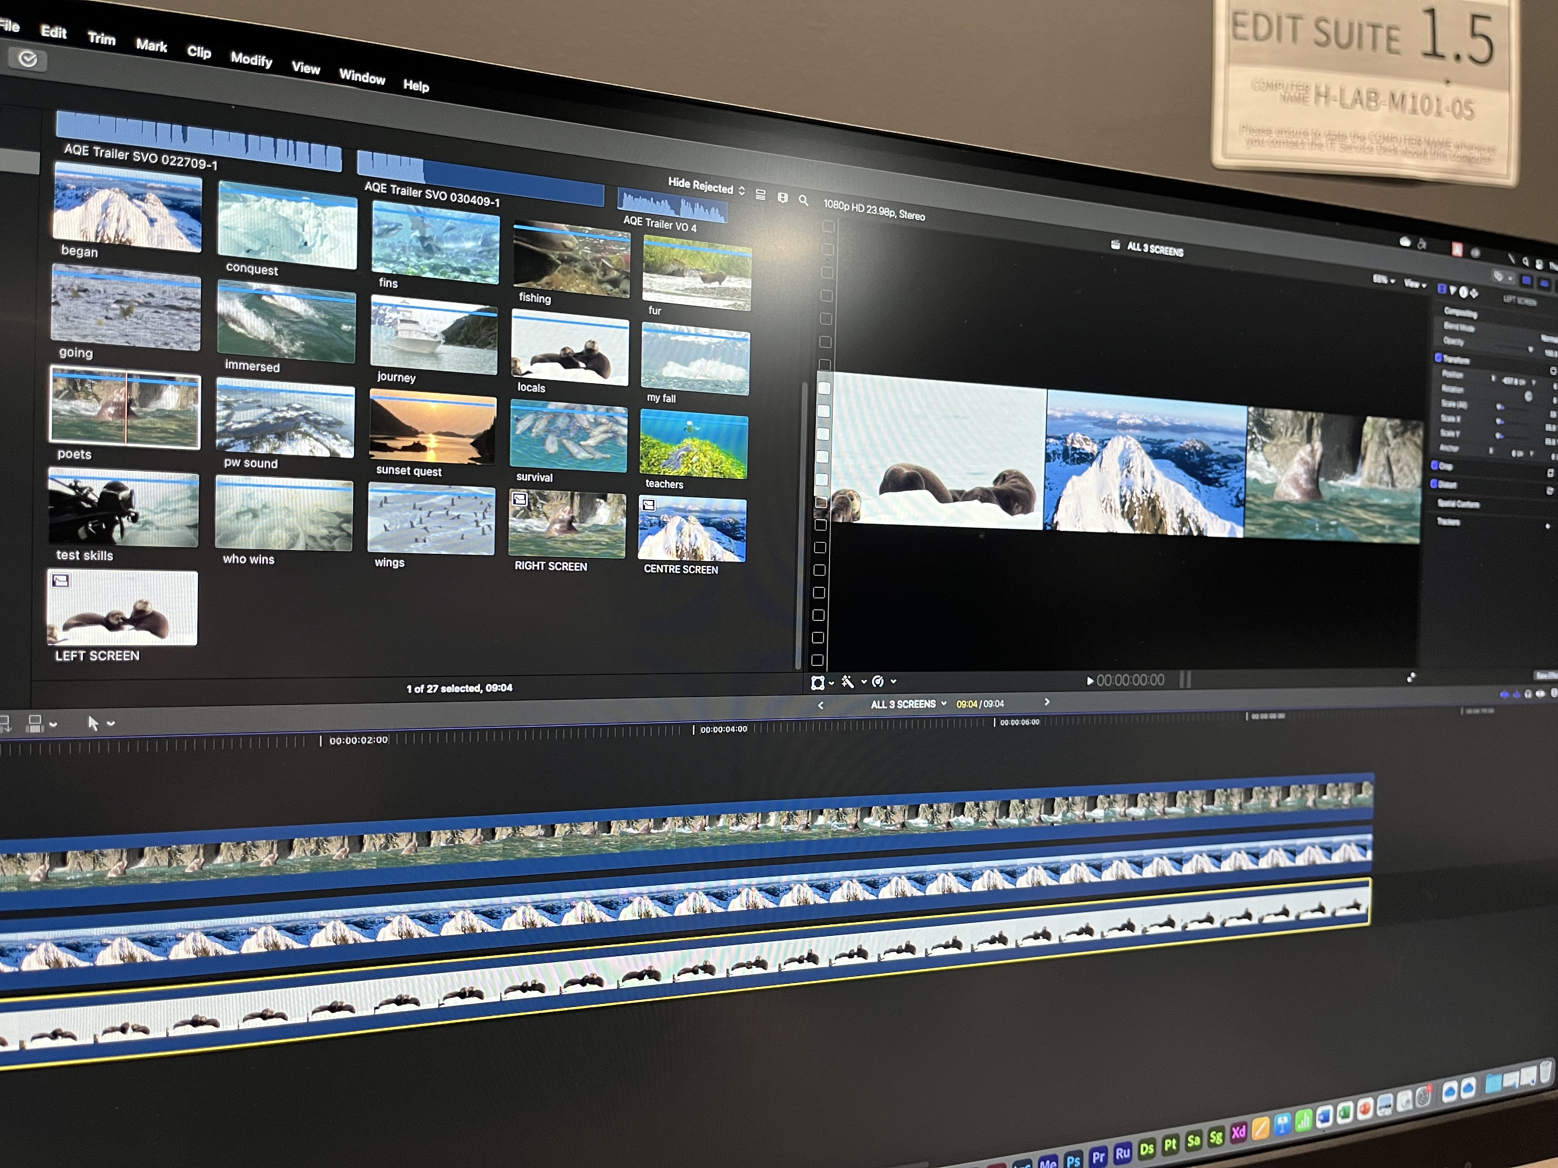Open full-screen viewer with the arrows icon

tap(1411, 677)
